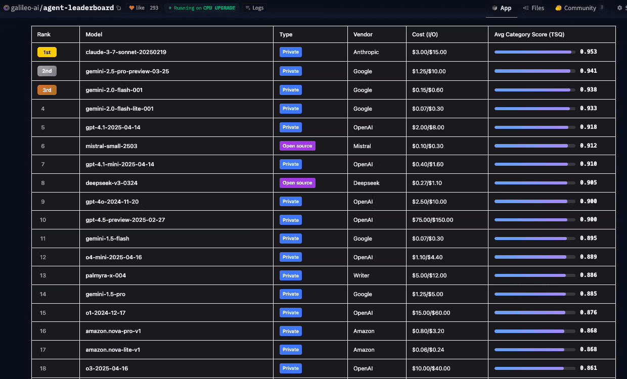Click model name gemini-2.0-flash-lite-001
The width and height of the screenshot is (627, 379).
tap(120, 109)
